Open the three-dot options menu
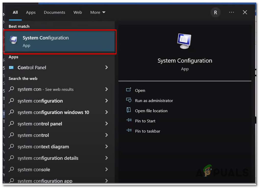This screenshot has height=188, width=259. tap(231, 12)
